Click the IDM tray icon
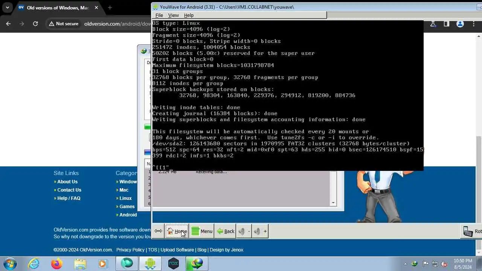 [415, 264]
